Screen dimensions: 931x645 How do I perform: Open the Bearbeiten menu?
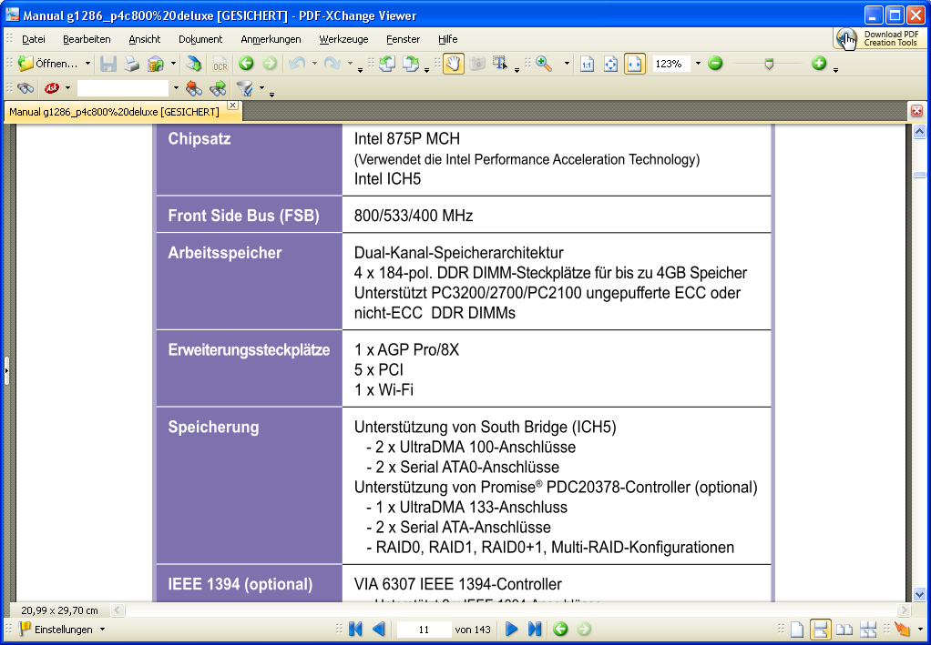click(87, 39)
